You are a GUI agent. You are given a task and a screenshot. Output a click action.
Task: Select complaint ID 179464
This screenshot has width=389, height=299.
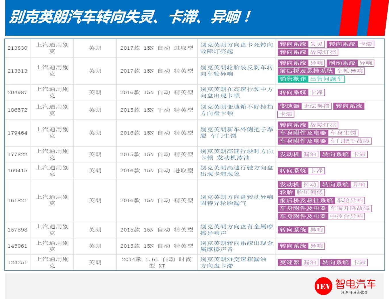pos(18,133)
